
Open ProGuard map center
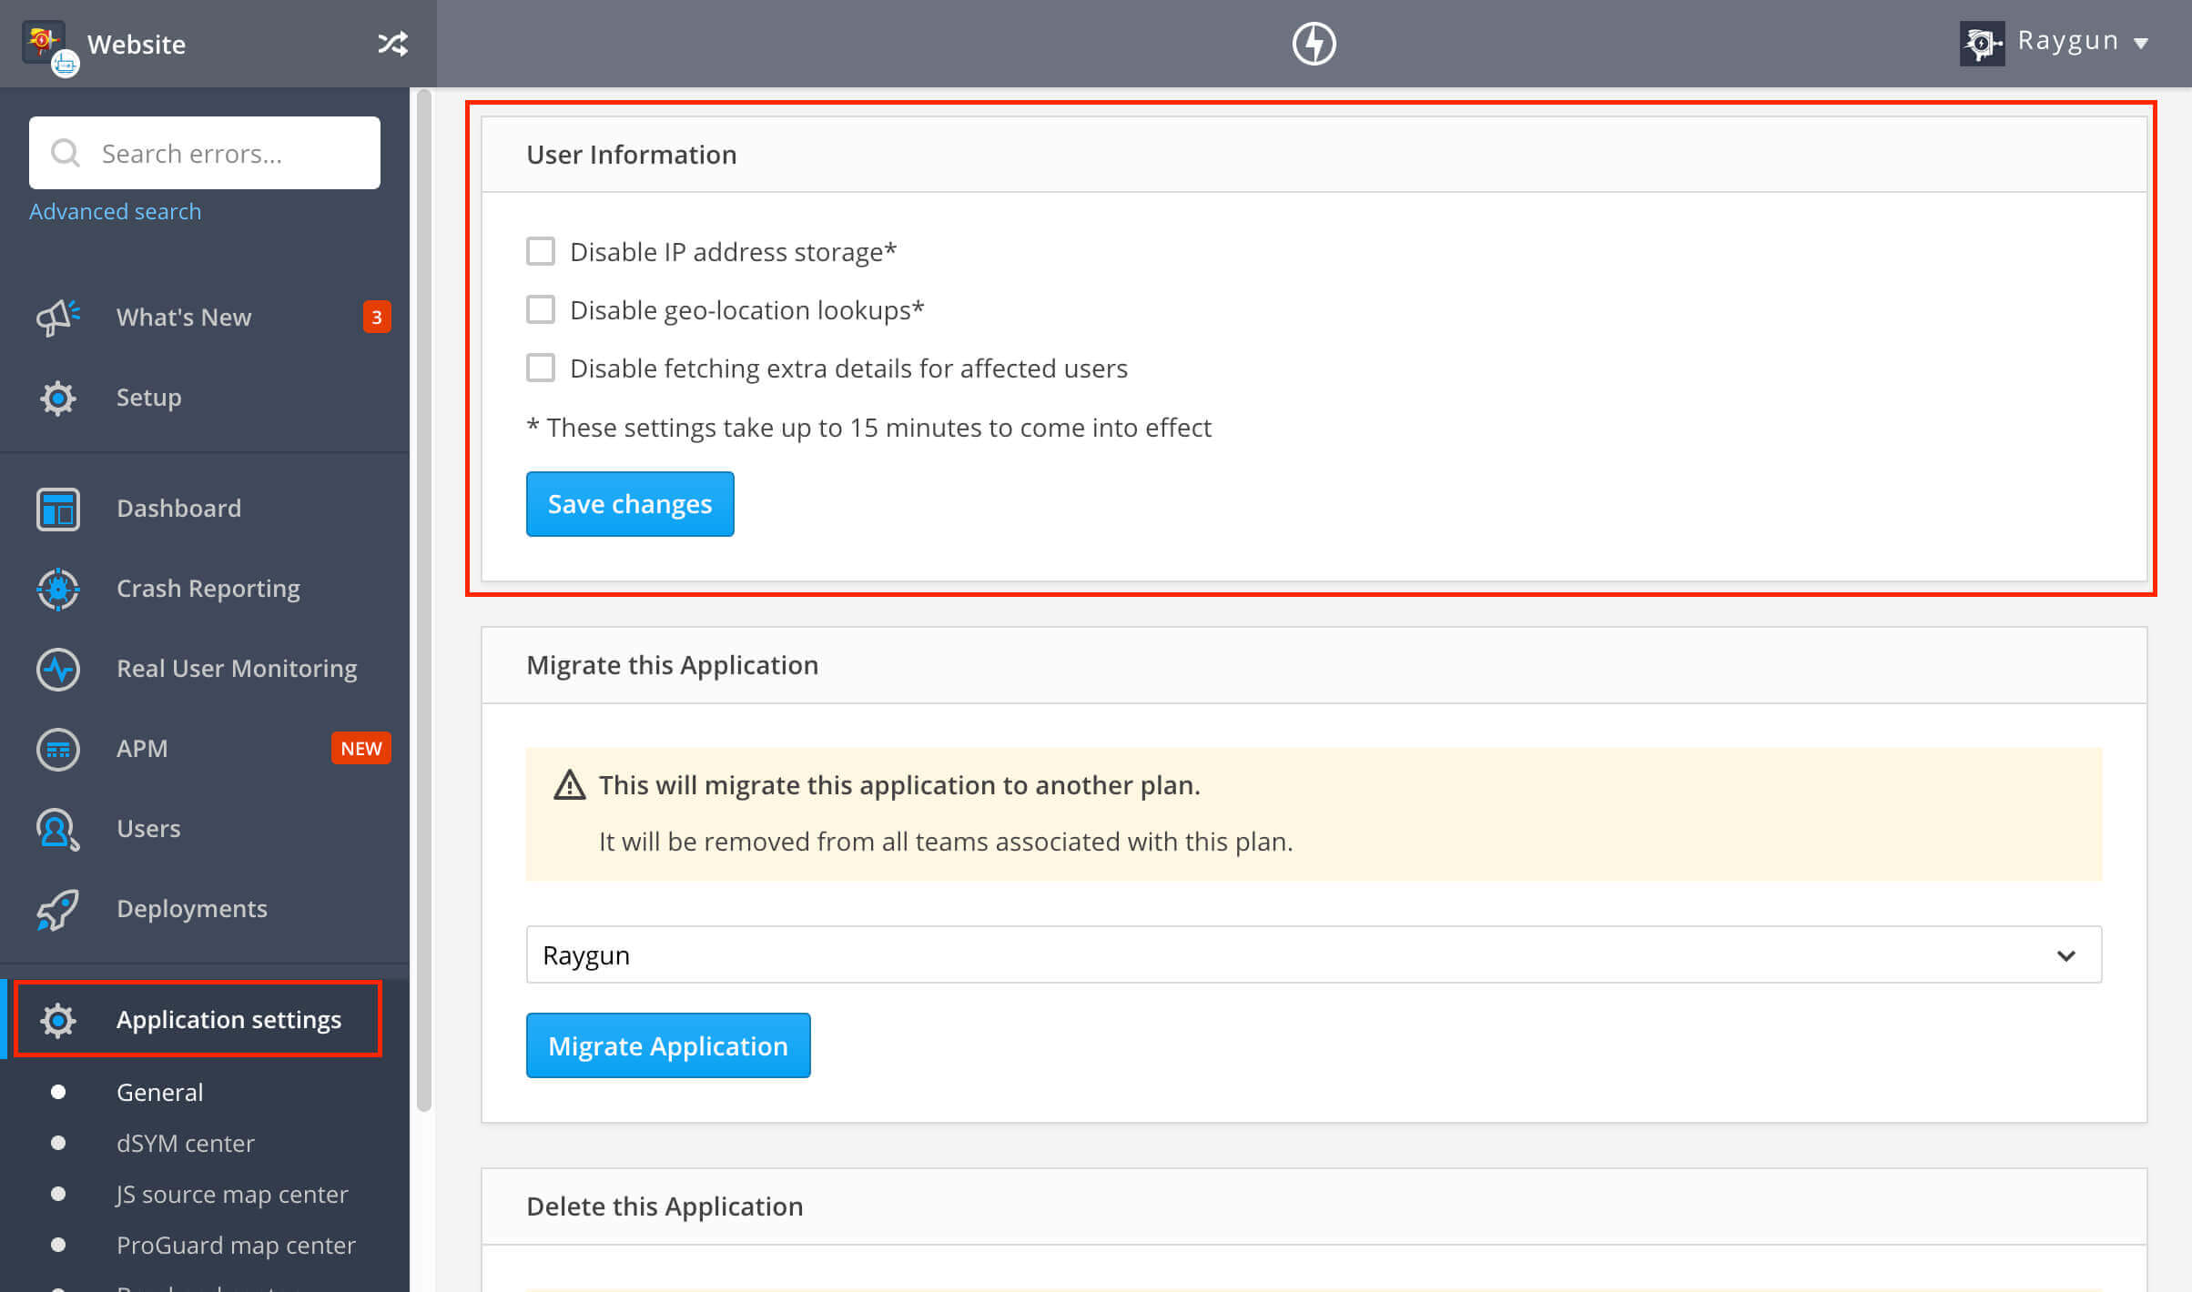tap(236, 1245)
